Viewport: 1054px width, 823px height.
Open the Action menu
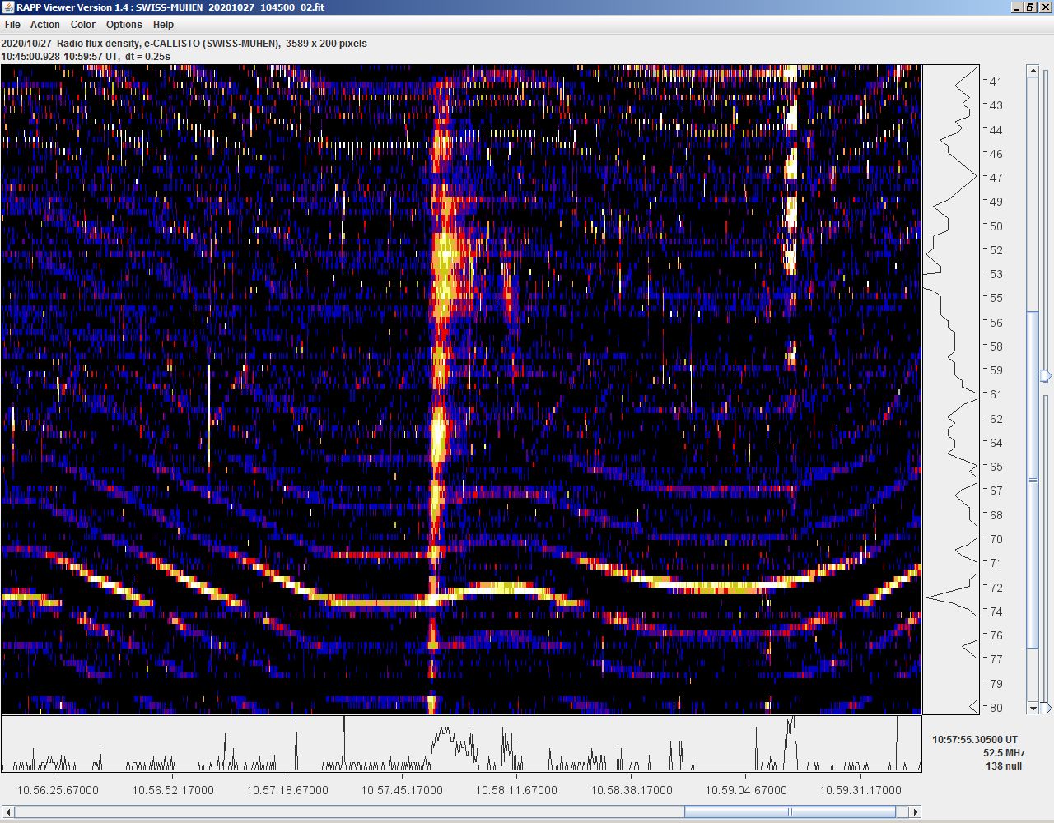point(45,25)
